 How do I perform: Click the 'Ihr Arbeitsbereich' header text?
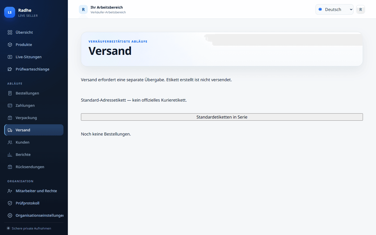[x=107, y=7]
